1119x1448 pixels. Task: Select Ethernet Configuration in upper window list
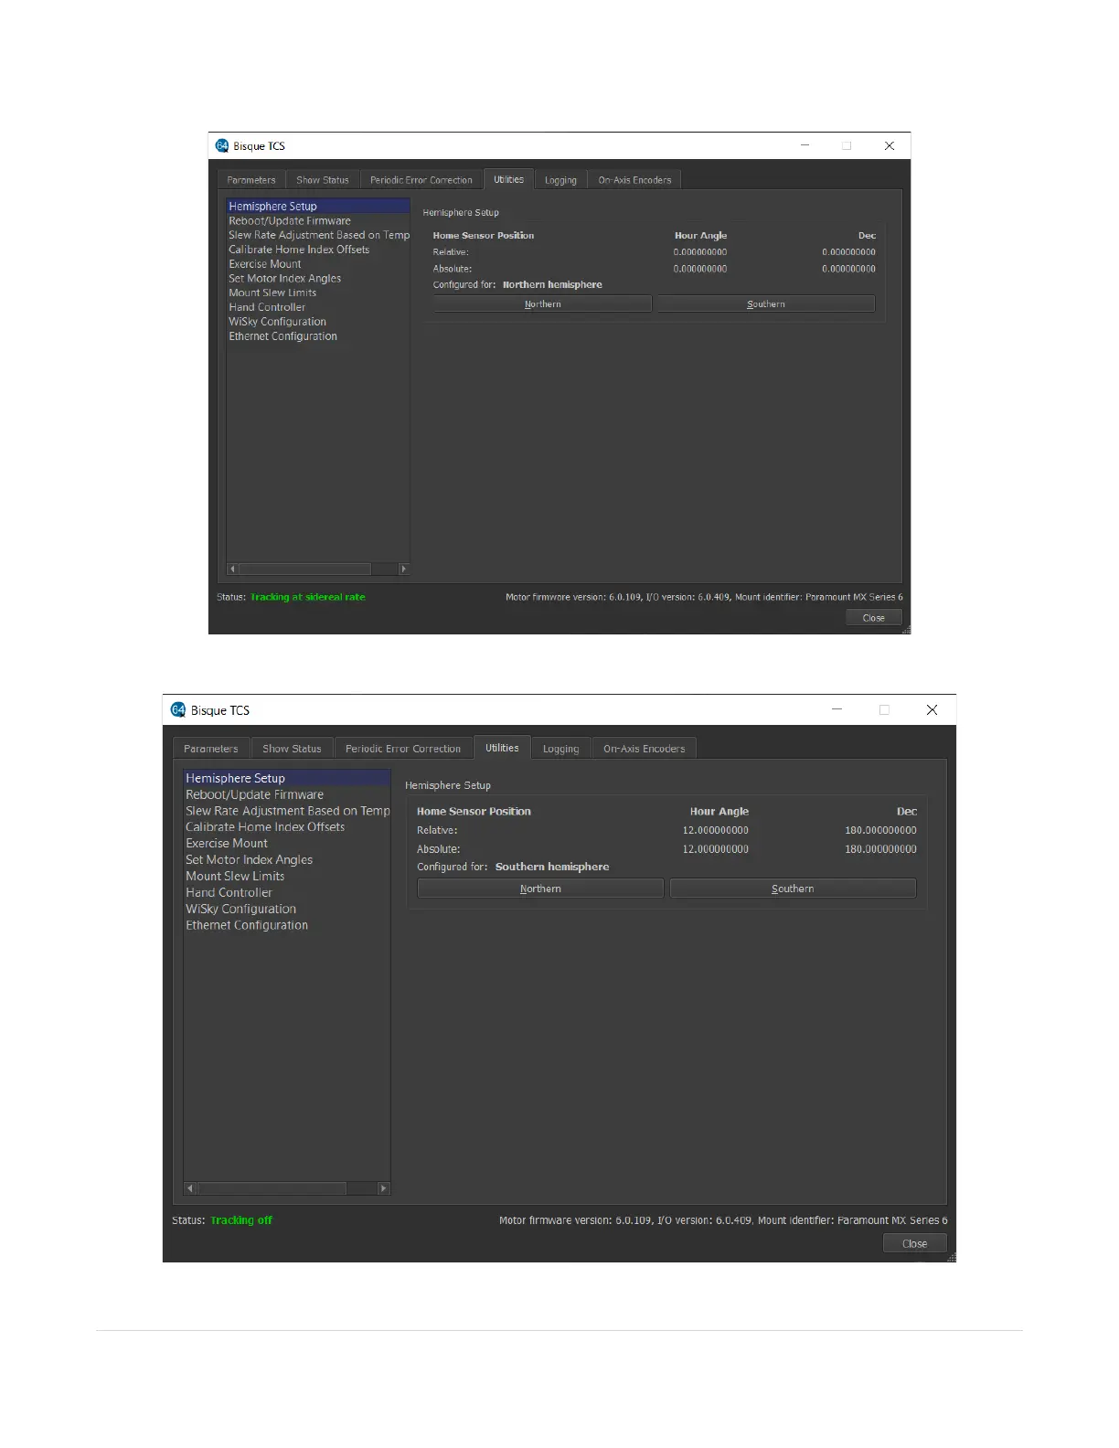[x=317, y=336]
